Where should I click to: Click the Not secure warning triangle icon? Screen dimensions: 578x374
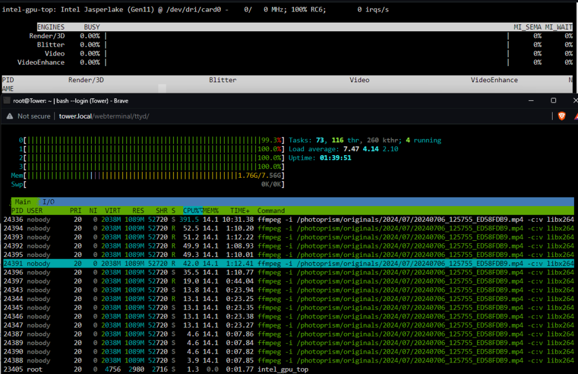point(10,116)
